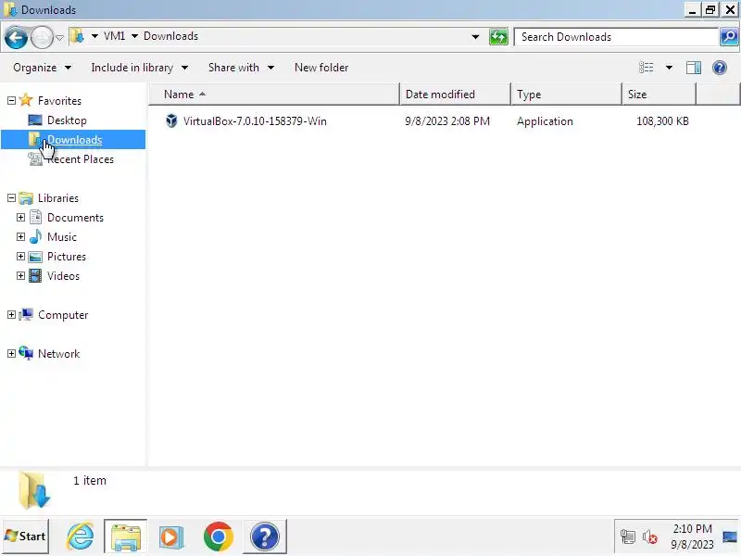Expand the Network node
This screenshot has height=556, width=741.
pos(11,354)
